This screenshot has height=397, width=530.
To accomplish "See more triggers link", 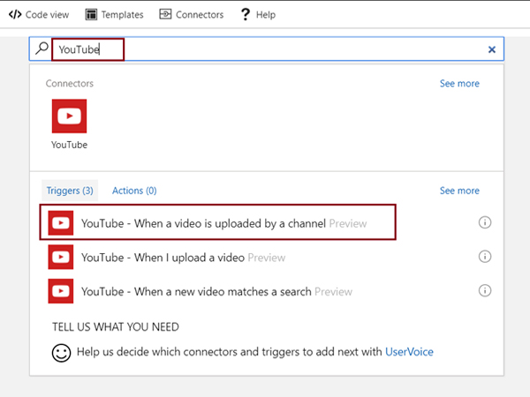I will point(459,191).
